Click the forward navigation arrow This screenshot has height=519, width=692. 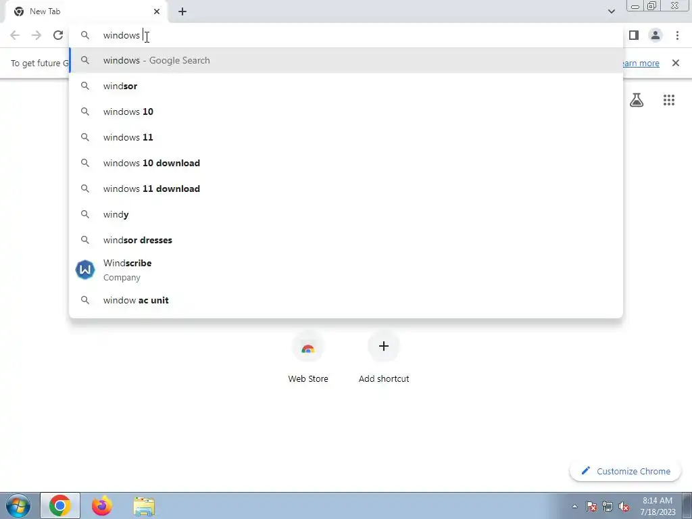pyautogui.click(x=36, y=35)
